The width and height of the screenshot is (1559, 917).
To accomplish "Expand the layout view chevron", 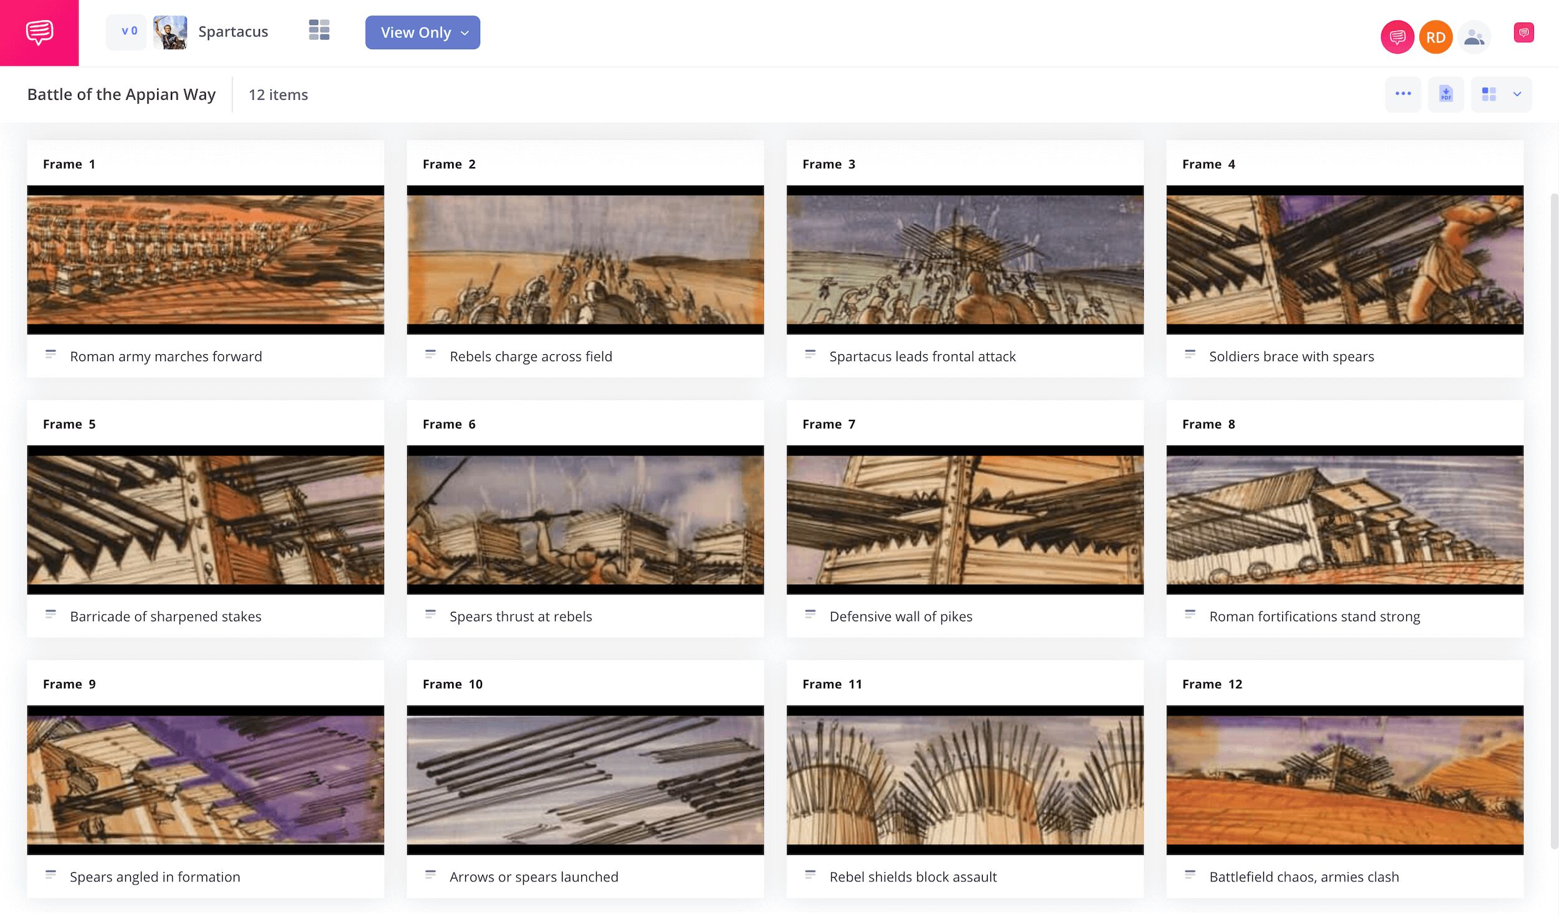I will tap(1517, 94).
